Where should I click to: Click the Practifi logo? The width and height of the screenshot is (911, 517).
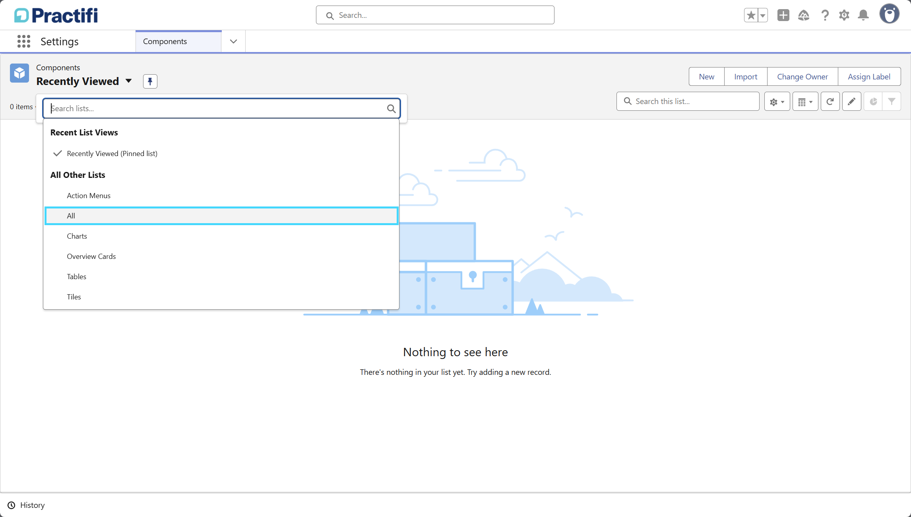click(56, 15)
